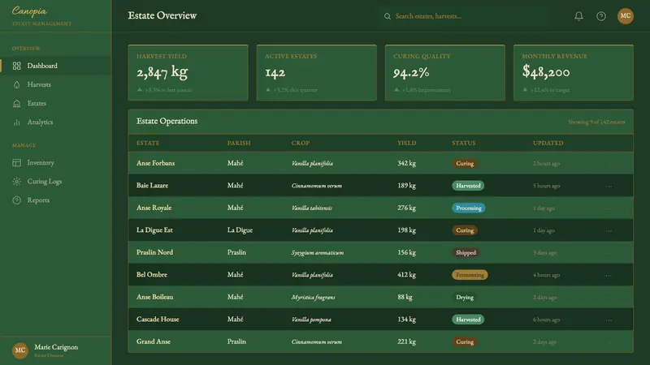650x365 pixels.
Task: Sort table by Parish column header
Action: tap(239, 144)
